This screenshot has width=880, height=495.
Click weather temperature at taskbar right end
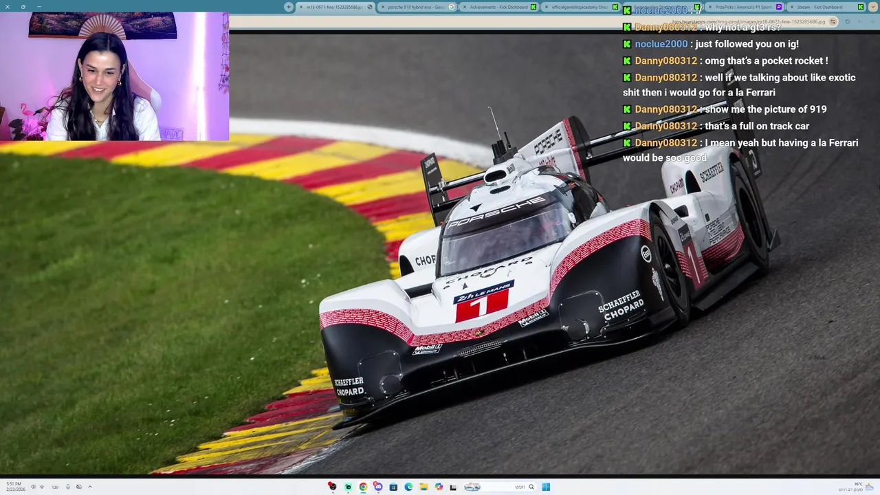859,484
